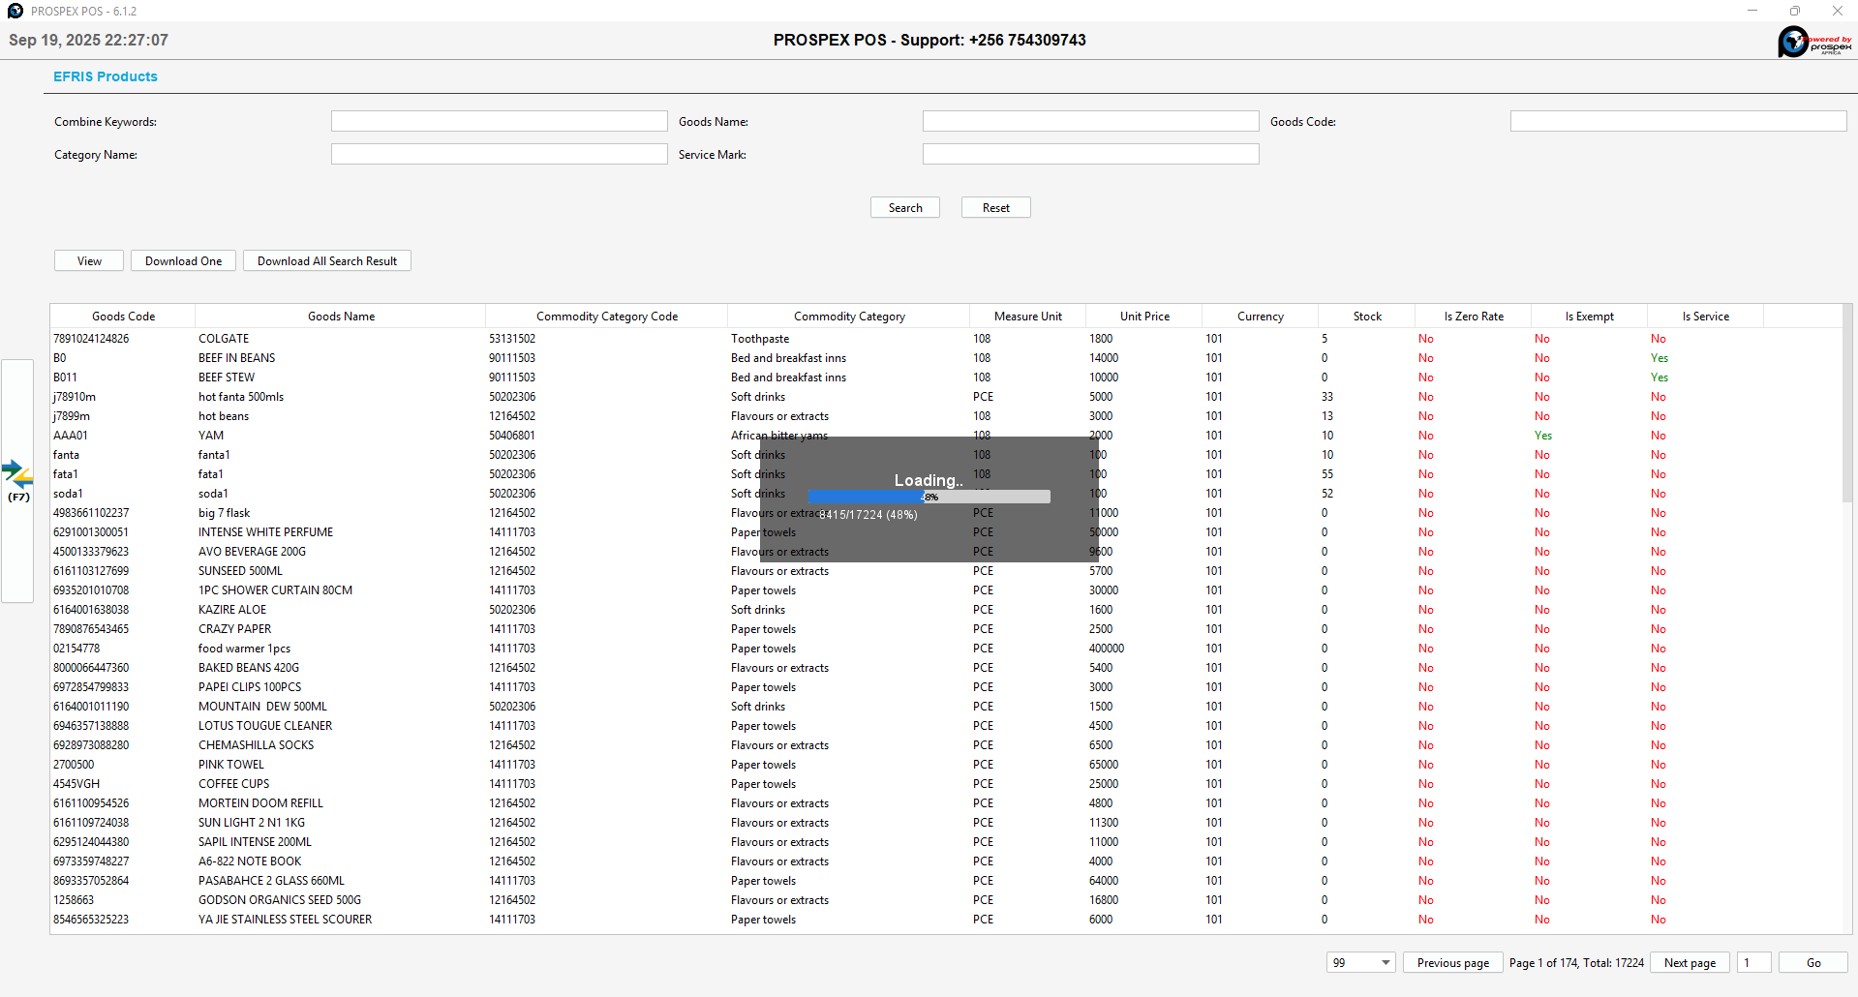Select the COLGATE product row
1858x997 pixels.
[224, 339]
